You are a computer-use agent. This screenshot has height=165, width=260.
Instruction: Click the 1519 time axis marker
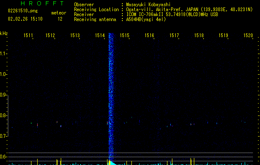(223, 35)
